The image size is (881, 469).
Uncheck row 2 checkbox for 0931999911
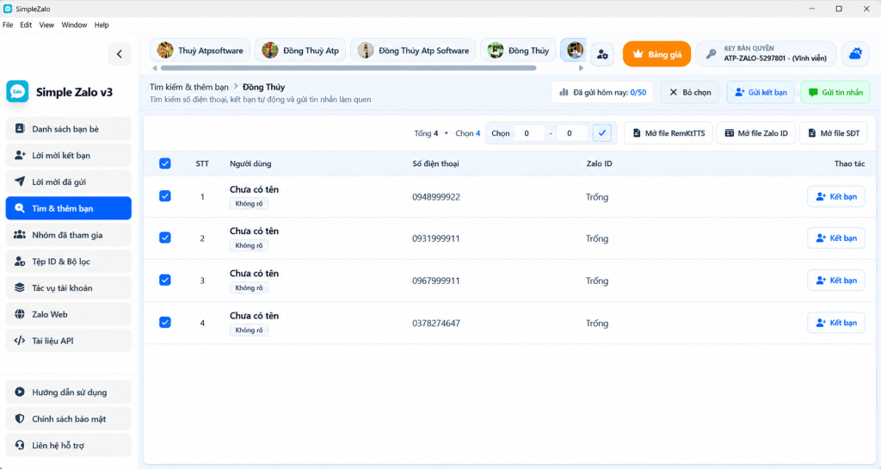tap(164, 238)
